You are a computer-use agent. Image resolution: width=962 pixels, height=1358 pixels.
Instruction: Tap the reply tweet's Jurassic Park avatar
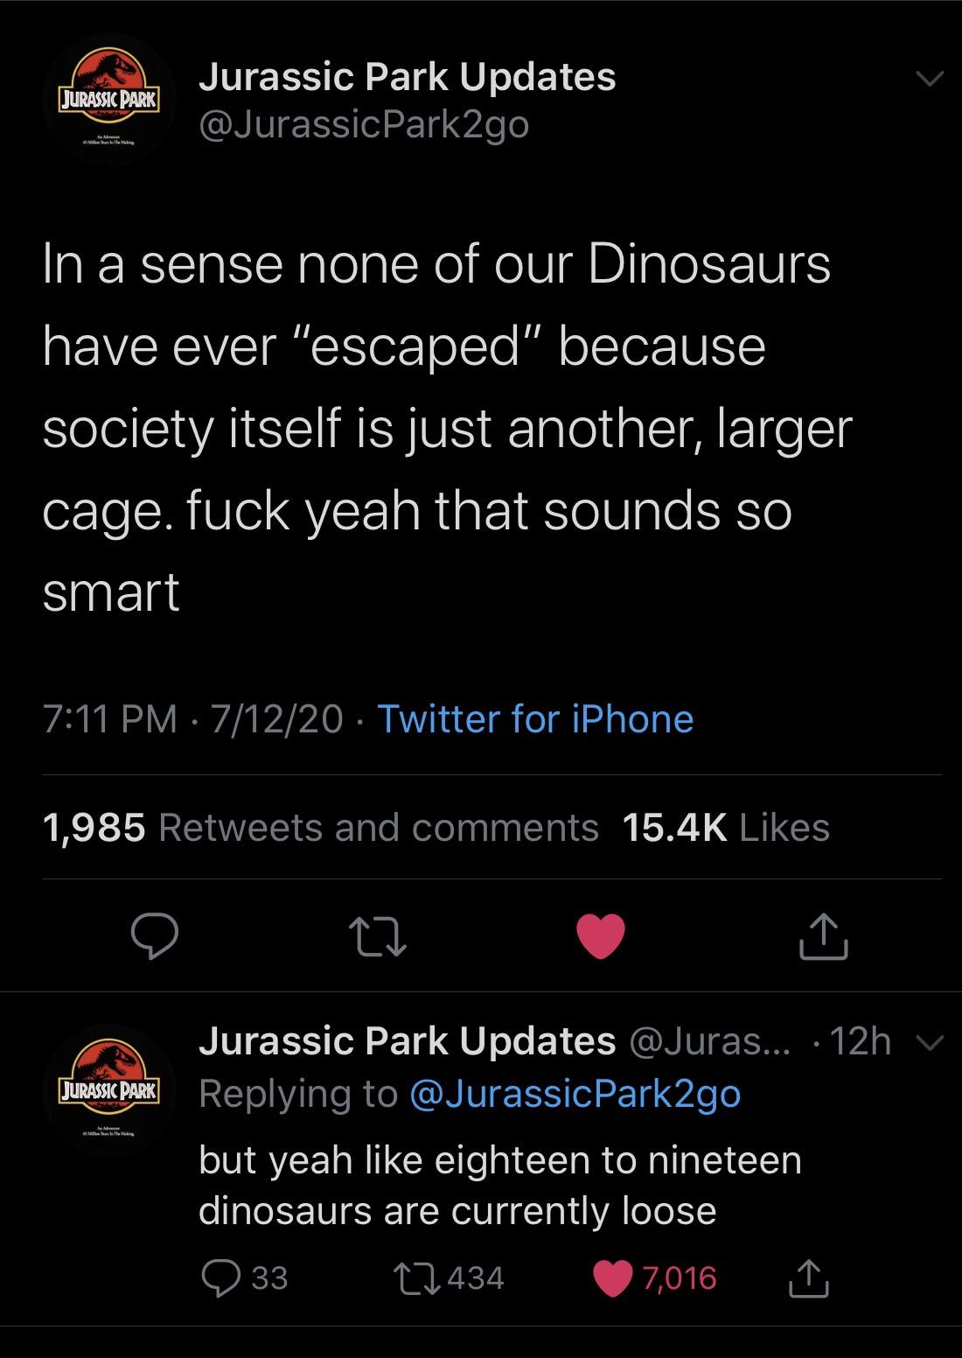click(x=108, y=1090)
